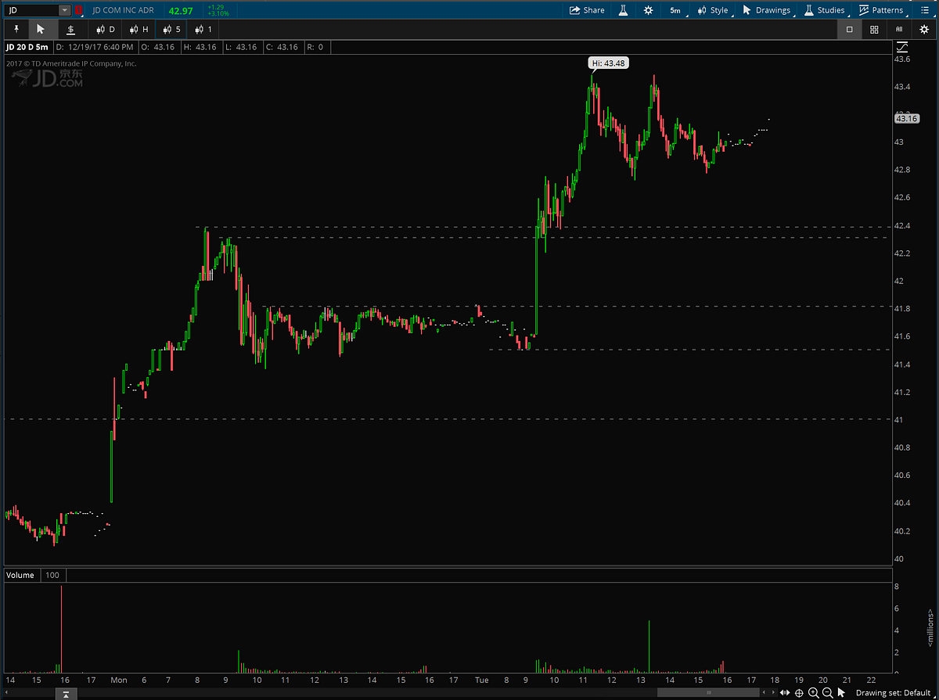Activate the crosshair tracking icon near zoom controls
939x700 pixels.
(798, 692)
